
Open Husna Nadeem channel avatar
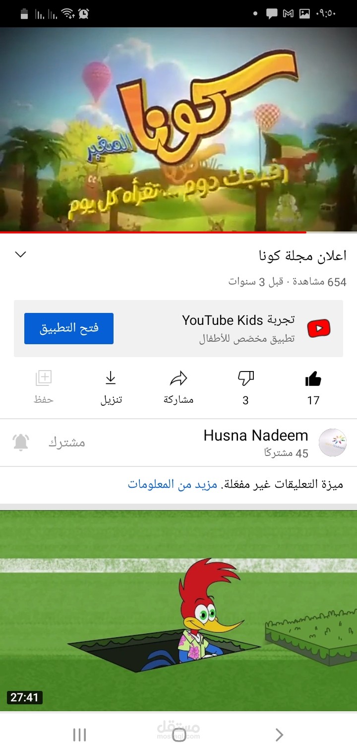(x=332, y=443)
